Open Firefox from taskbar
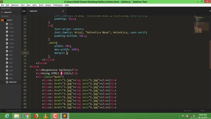 click(x=36, y=116)
